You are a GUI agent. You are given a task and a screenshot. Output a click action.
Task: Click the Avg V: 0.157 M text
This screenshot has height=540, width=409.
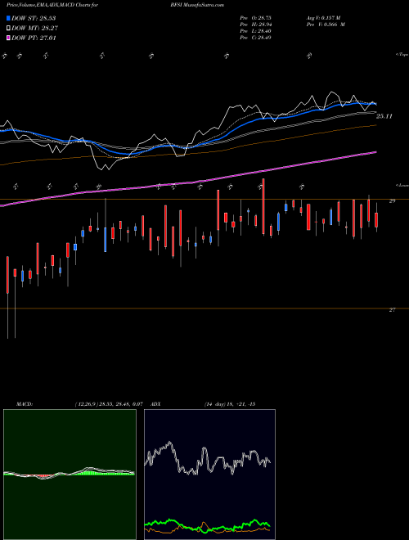[x=325, y=17]
